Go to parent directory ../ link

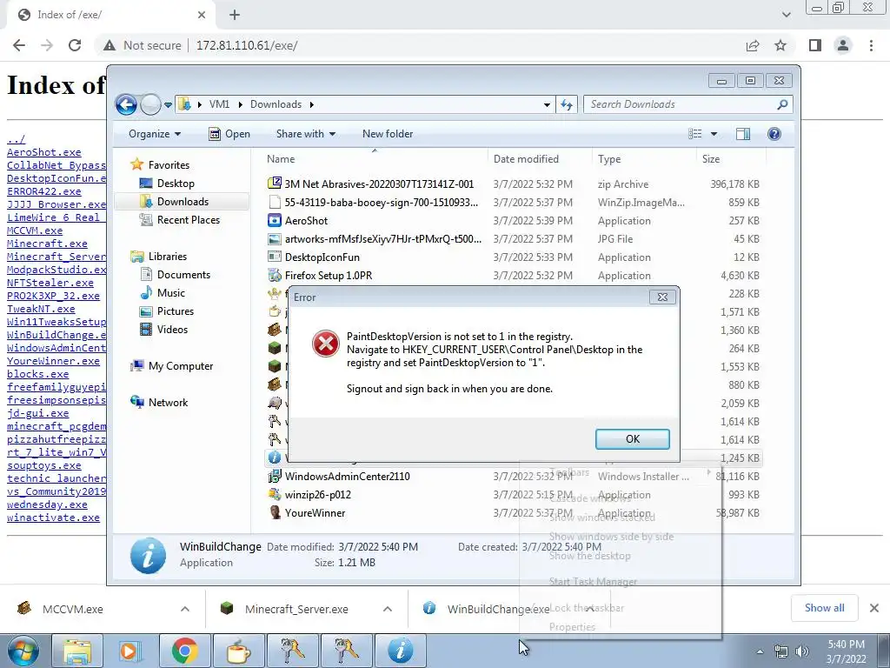pos(16,139)
